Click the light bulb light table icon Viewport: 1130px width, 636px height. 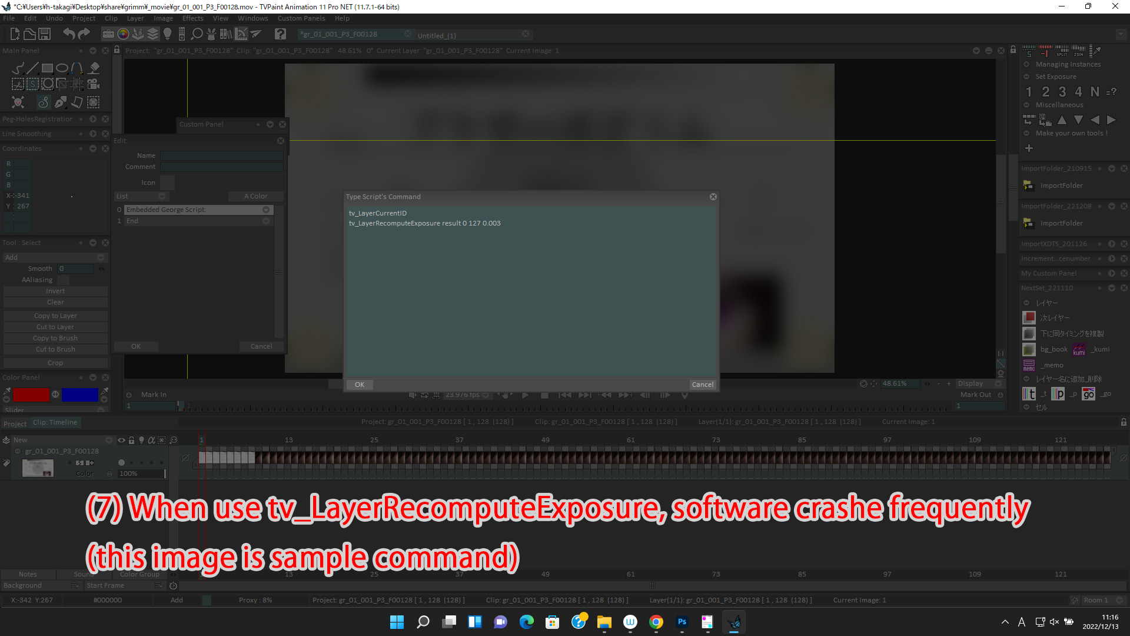click(x=168, y=34)
